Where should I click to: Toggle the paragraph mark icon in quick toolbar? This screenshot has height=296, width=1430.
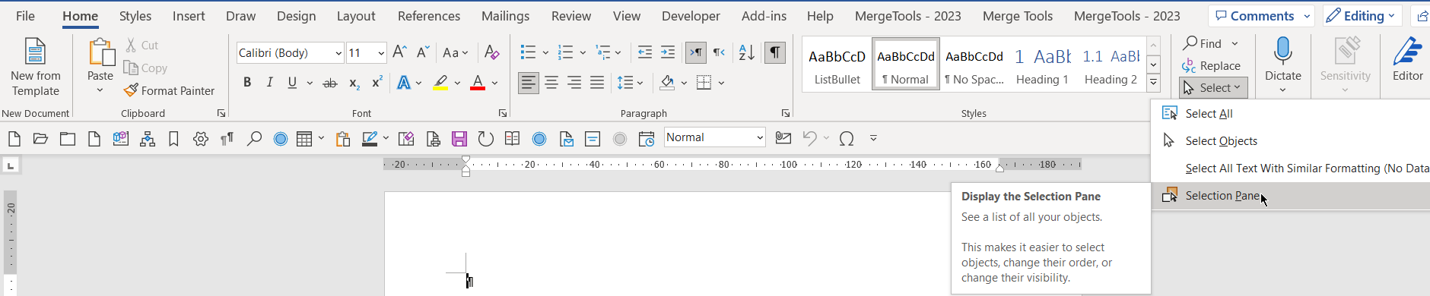click(x=227, y=138)
